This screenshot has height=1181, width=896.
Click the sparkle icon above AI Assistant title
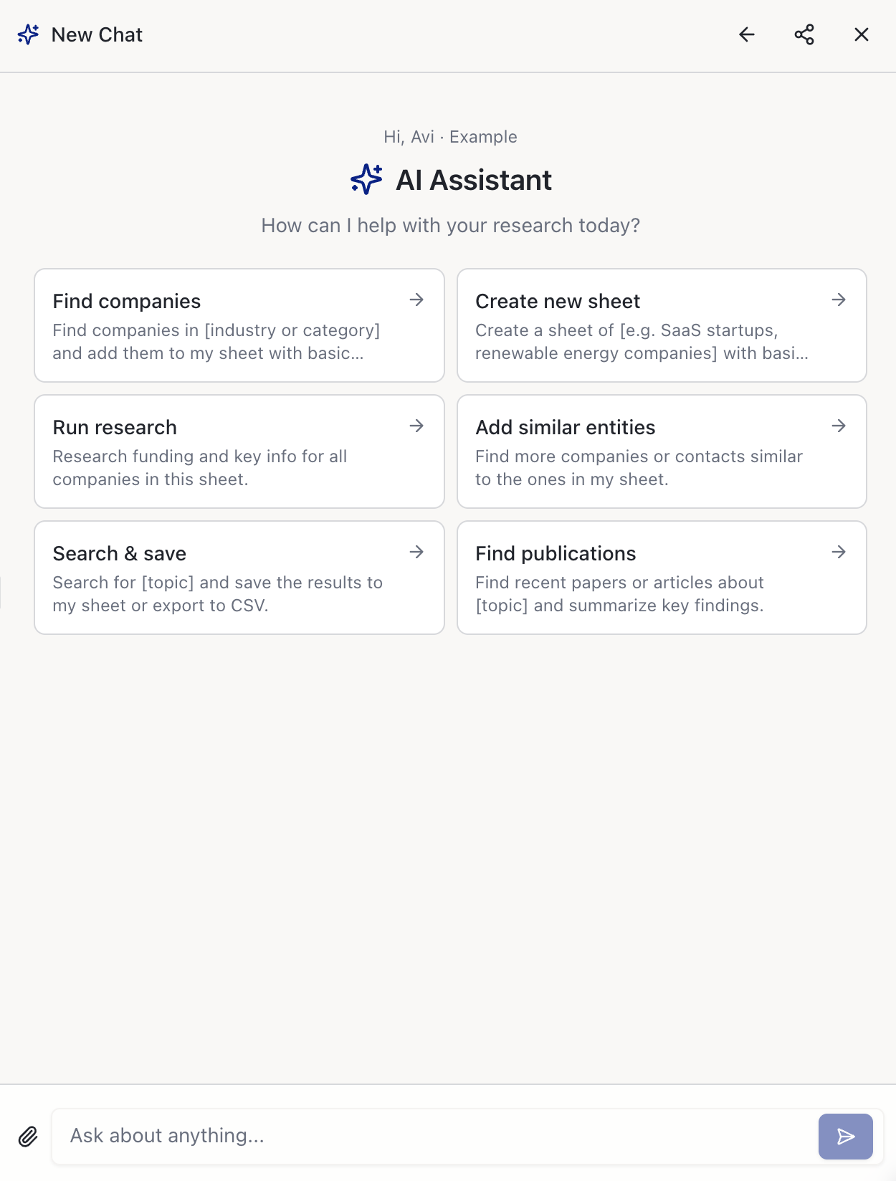click(x=366, y=180)
